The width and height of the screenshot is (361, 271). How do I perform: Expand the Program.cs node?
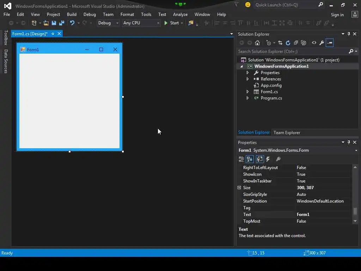pyautogui.click(x=247, y=98)
